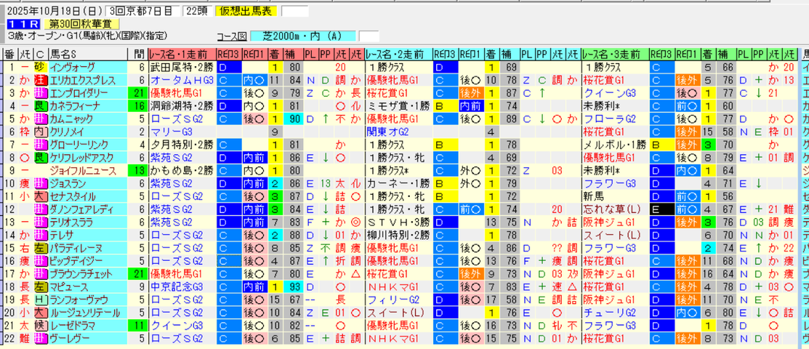This screenshot has height=349, width=809.
Task: Click the 候 badge beside レーゼドラマ
Action: (40, 325)
